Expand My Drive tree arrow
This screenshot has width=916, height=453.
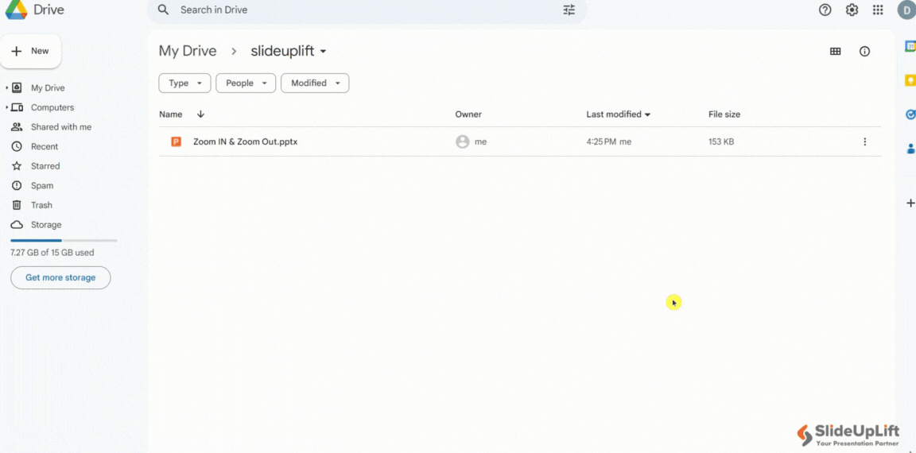pos(6,88)
